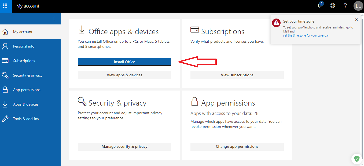Click 'Apps with access to your data: 28'
This screenshot has width=364, height=166.
click(225, 113)
